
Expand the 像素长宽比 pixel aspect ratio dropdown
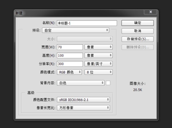(83, 108)
